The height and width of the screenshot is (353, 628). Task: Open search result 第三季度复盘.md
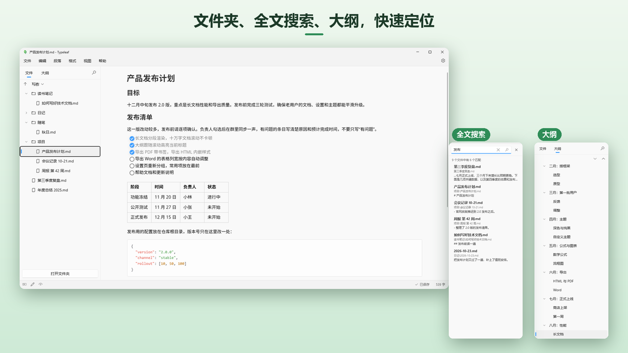pyautogui.click(x=485, y=173)
